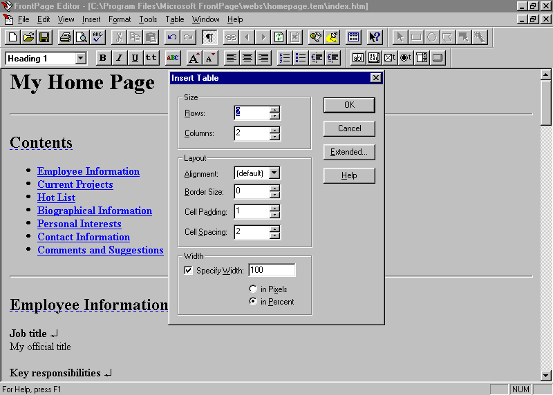Follow the Current Projects link

75,184
